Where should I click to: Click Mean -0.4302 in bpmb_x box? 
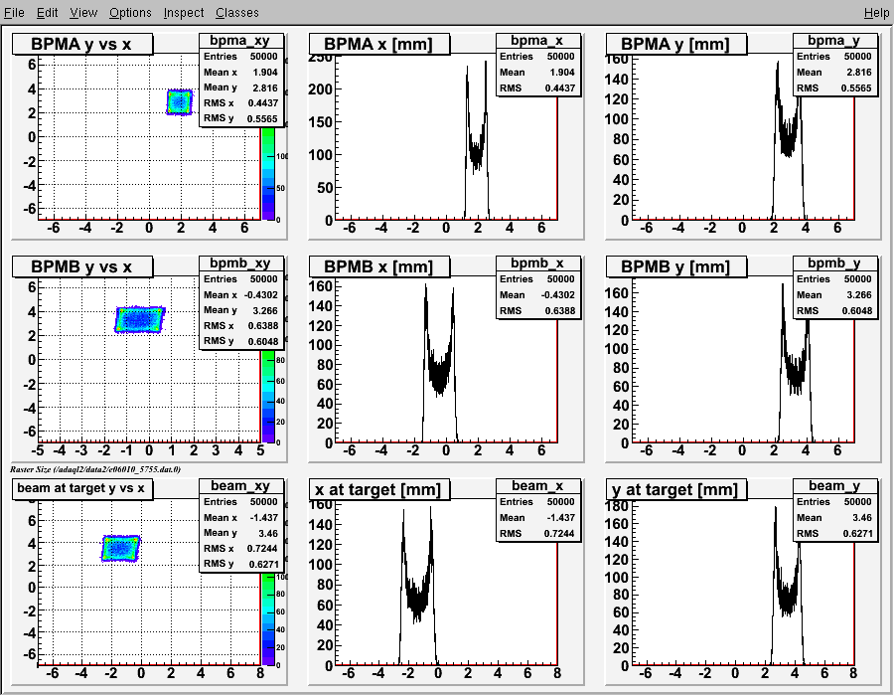[x=558, y=295]
